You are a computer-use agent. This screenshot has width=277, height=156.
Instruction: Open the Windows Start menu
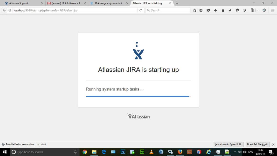[5, 152]
